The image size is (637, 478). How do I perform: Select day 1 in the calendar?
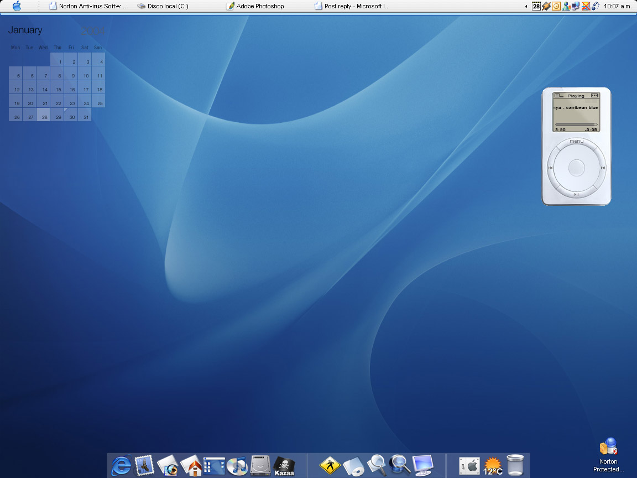pyautogui.click(x=57, y=59)
